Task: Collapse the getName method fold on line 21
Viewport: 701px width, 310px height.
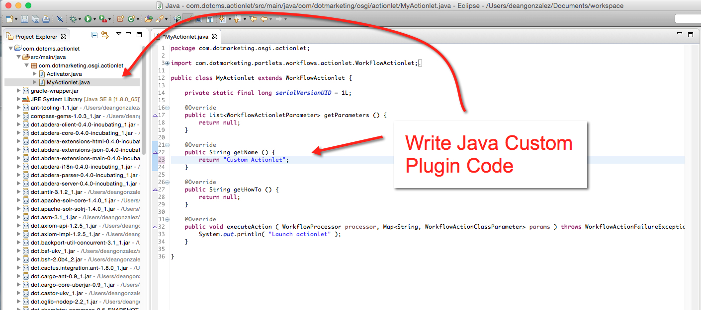Action: pyautogui.click(x=167, y=145)
